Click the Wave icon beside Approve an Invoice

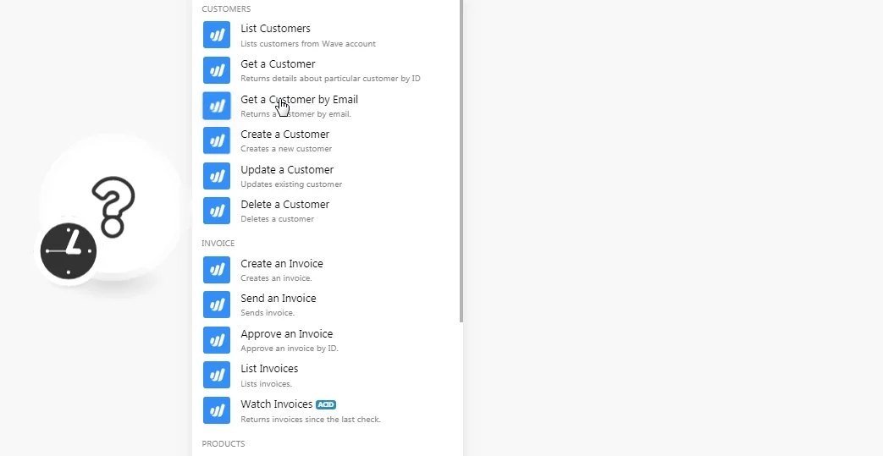pyautogui.click(x=217, y=340)
